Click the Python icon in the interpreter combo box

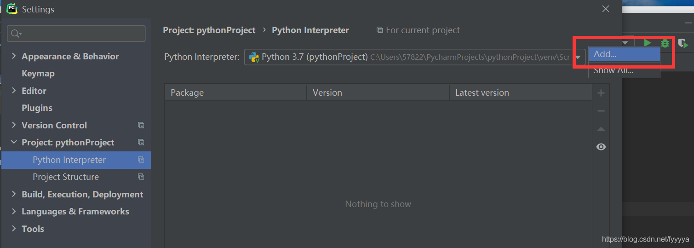(x=254, y=57)
